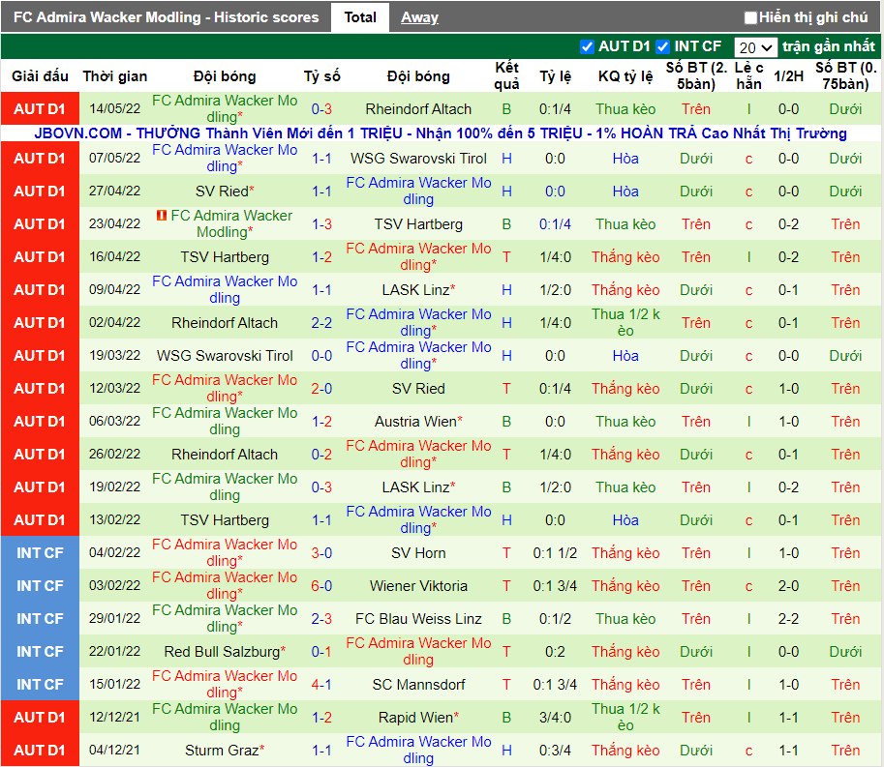Select the date 26/02/22
This screenshot has width=884, height=767.
[x=114, y=455]
